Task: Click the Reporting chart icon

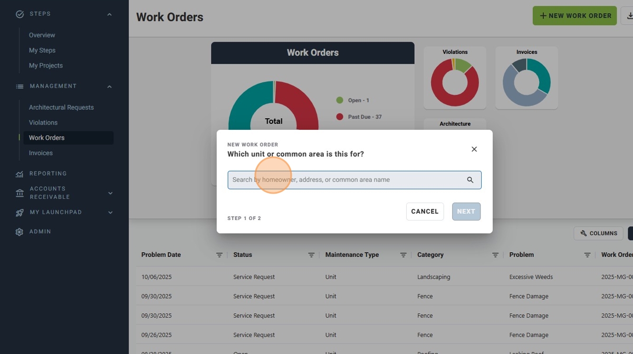Action: tap(20, 174)
